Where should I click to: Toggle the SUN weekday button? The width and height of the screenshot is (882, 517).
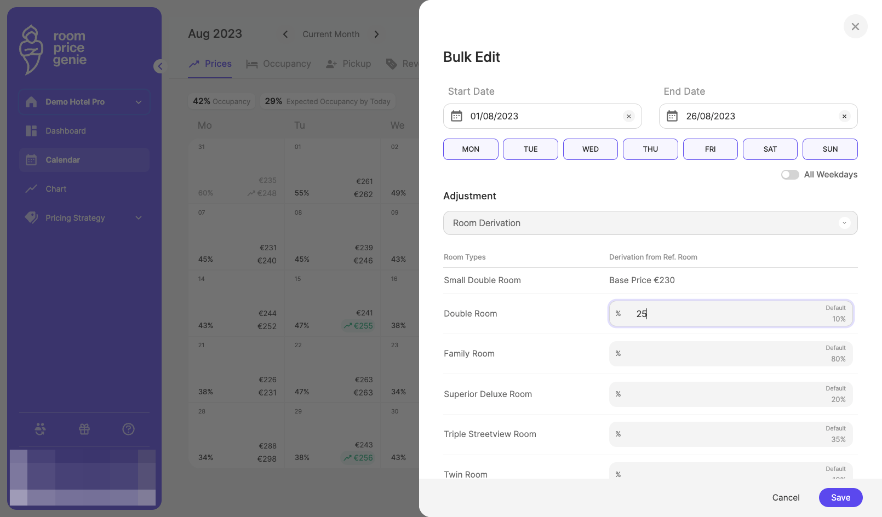coord(830,149)
